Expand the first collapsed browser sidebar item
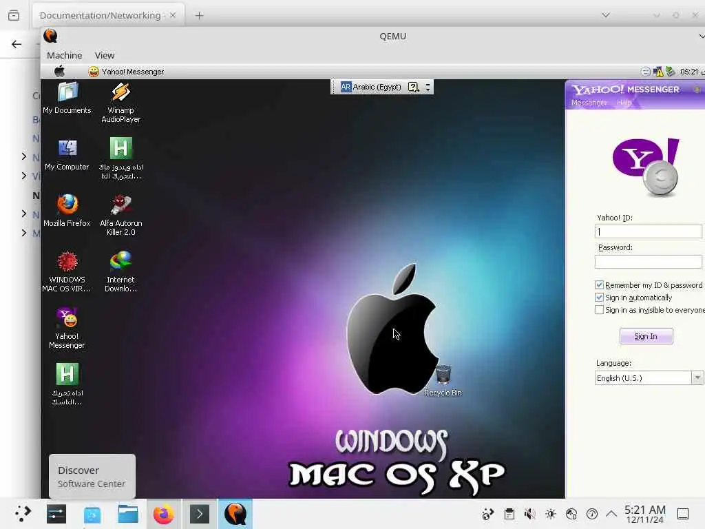Viewport: 705px width, 529px height. pyautogui.click(x=24, y=156)
